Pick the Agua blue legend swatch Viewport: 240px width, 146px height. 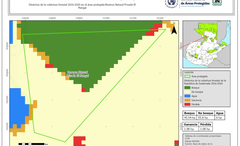187,96
